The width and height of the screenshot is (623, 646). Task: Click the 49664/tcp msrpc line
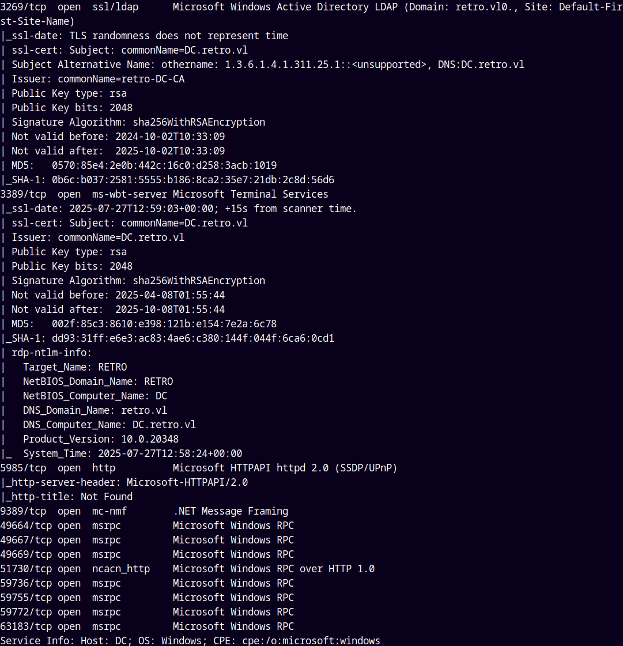[147, 526]
